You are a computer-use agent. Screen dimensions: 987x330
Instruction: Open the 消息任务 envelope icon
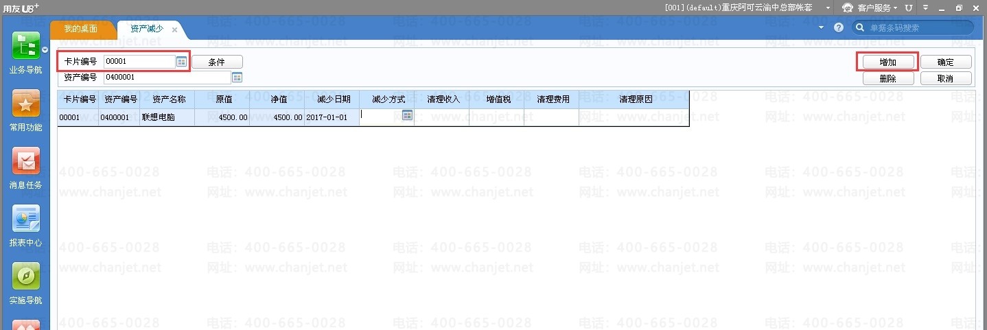coord(25,161)
